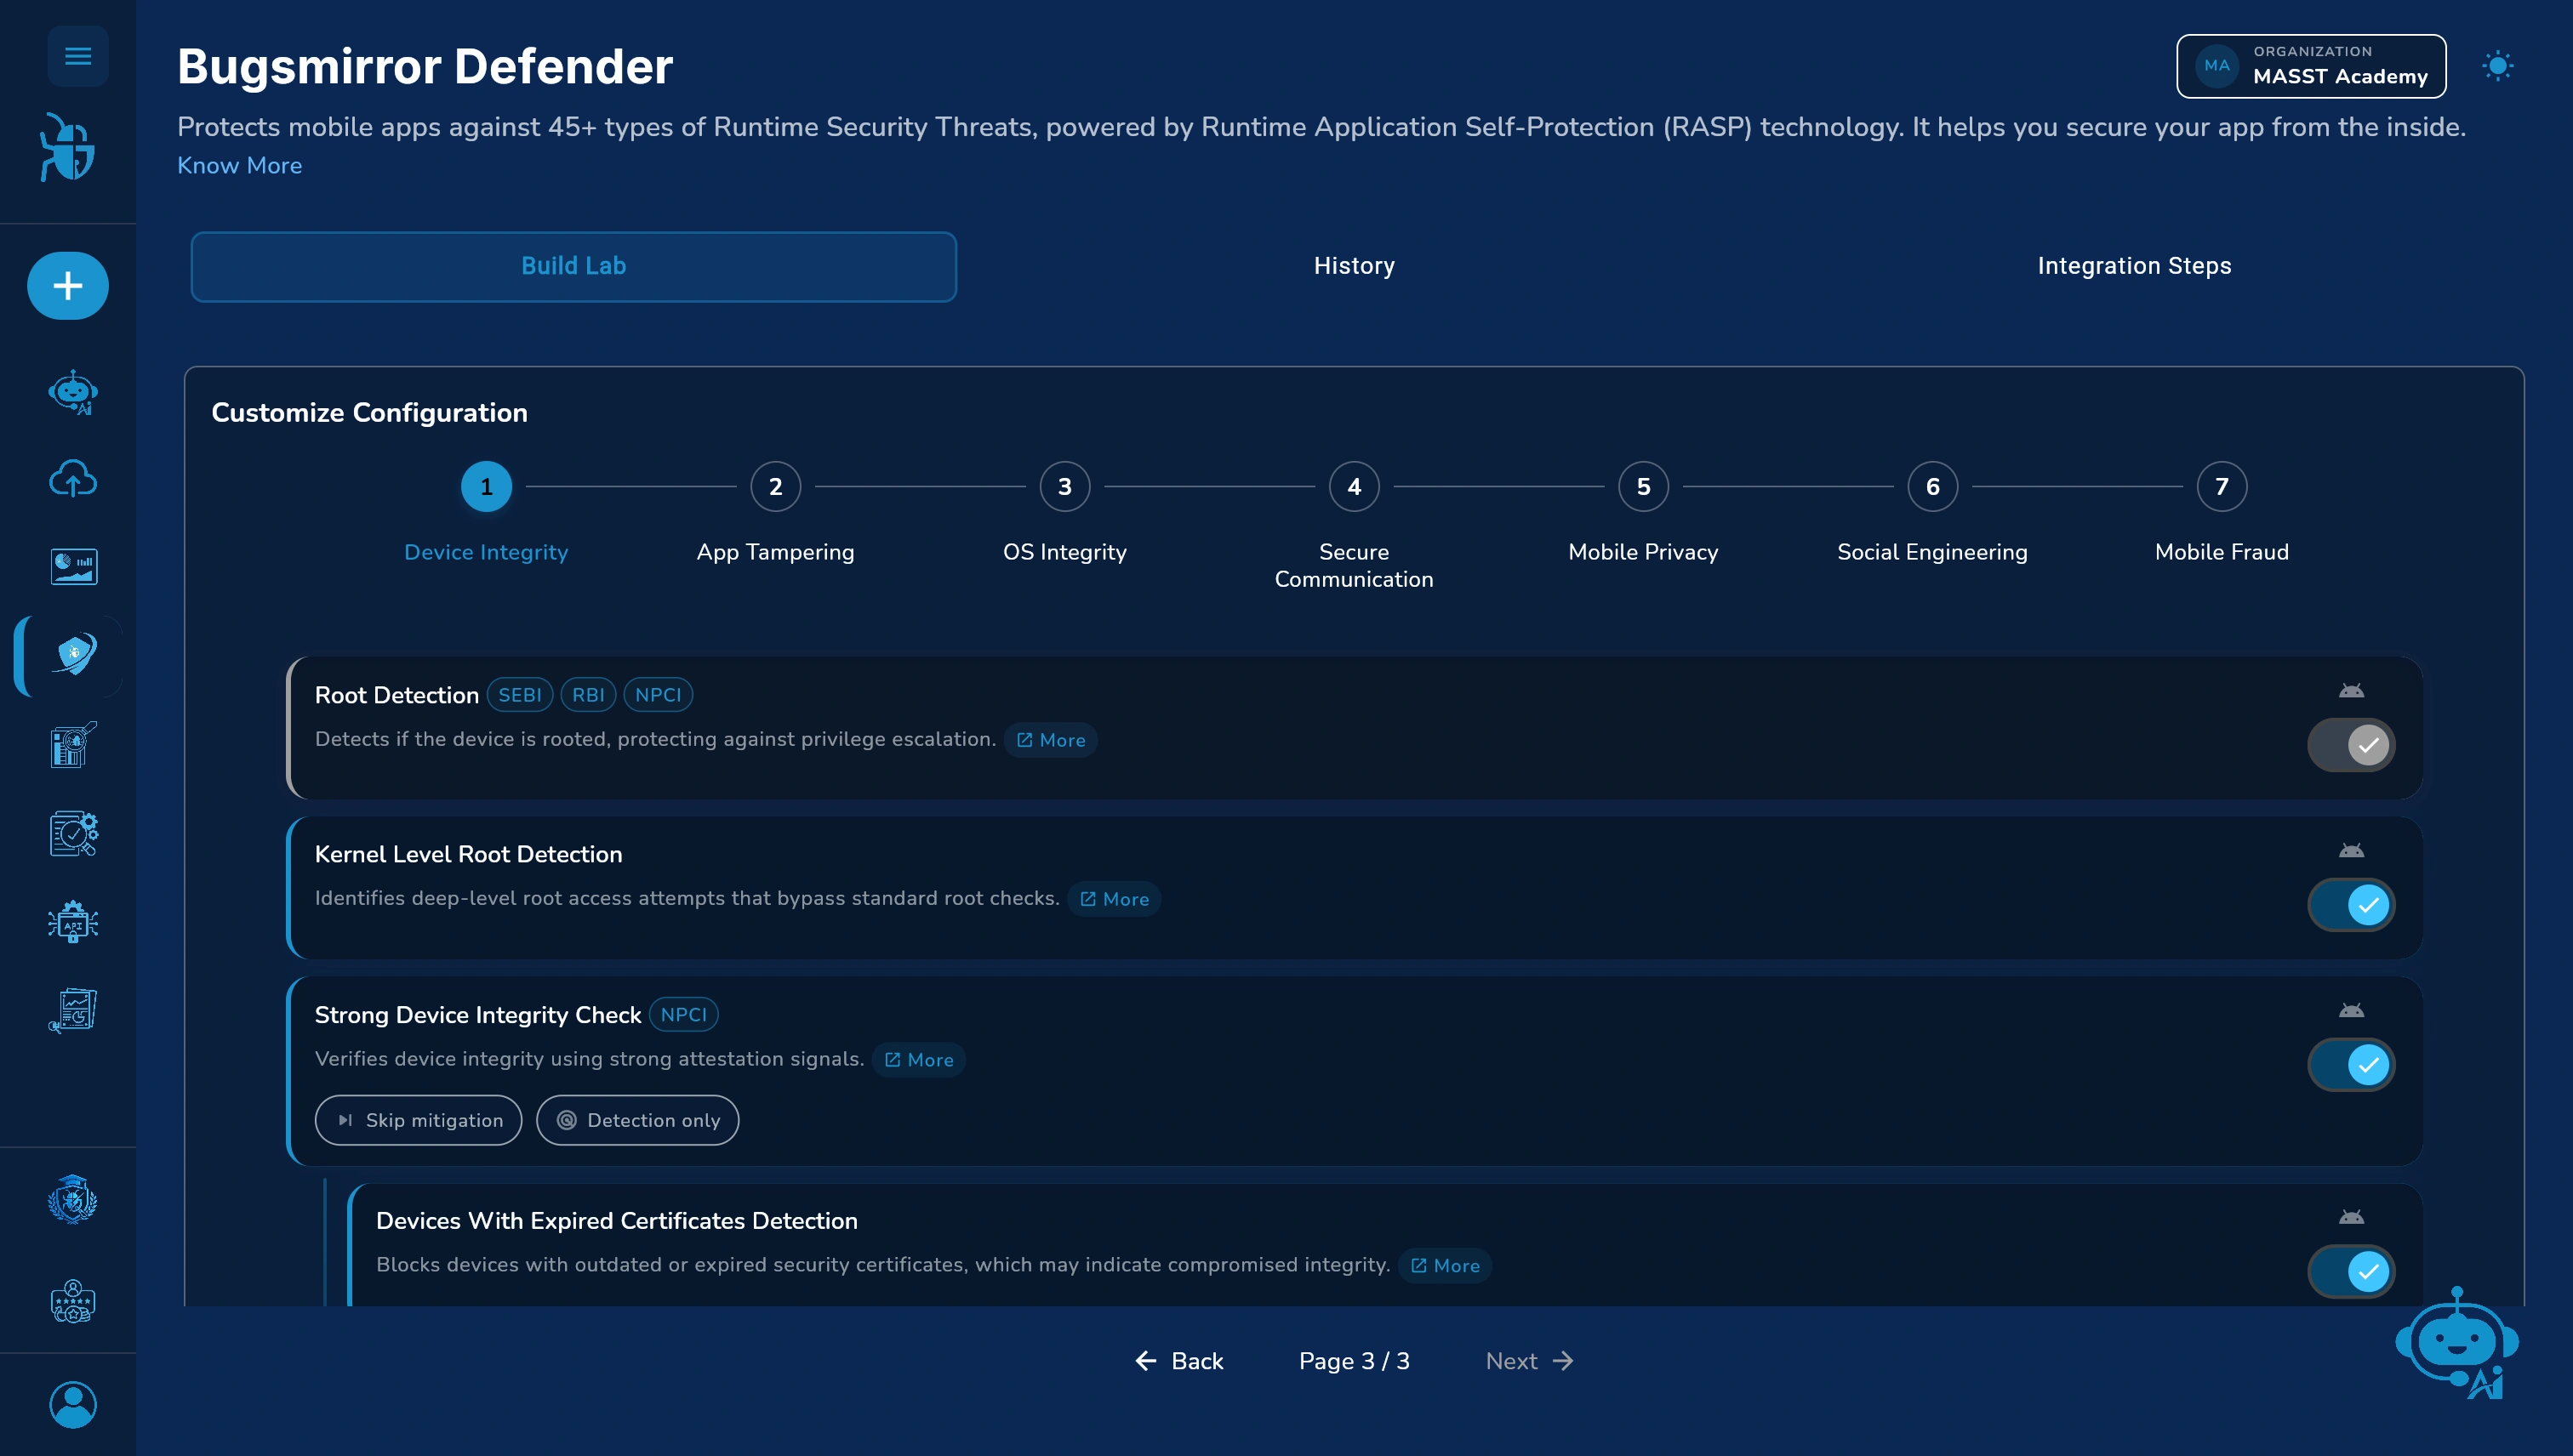Switch to the History tab

1354,266
